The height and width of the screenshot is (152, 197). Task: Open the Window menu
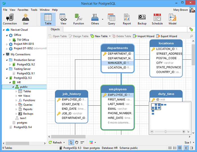(x=44, y=10)
